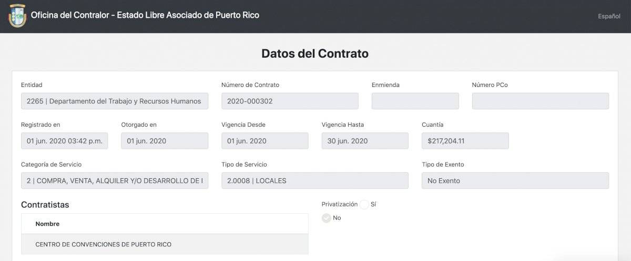
Task: Click the Registrado en date field
Action: 65,141
